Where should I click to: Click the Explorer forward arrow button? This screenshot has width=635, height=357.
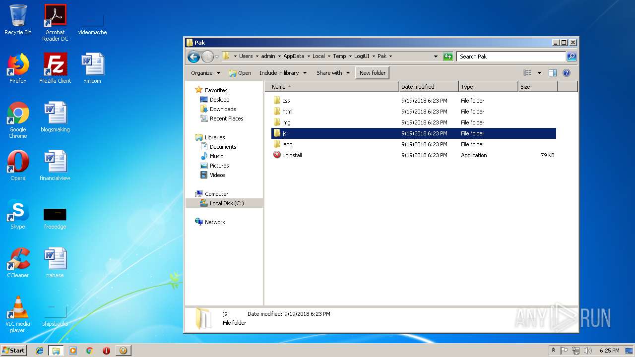[207, 57]
